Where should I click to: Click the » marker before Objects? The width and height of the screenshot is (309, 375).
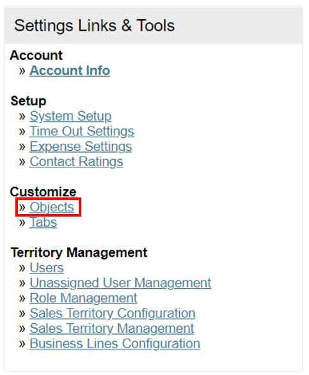click(22, 207)
